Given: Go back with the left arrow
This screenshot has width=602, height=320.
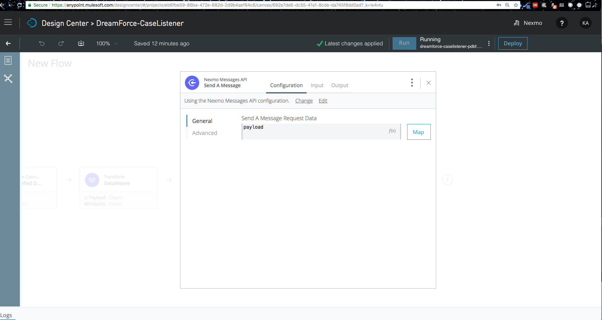Looking at the screenshot, I should click(x=9, y=43).
